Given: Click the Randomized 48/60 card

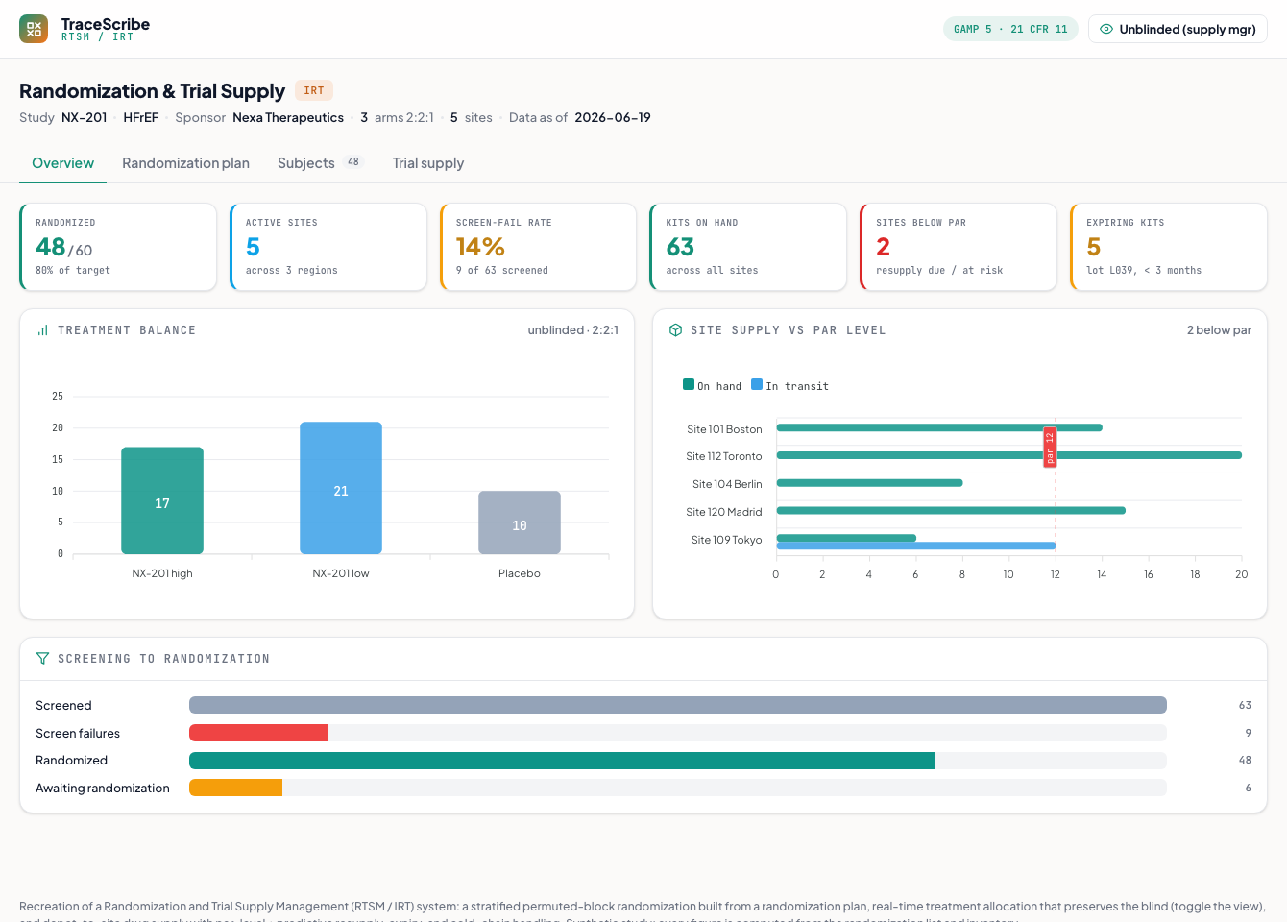Looking at the screenshot, I should pyautogui.click(x=118, y=247).
